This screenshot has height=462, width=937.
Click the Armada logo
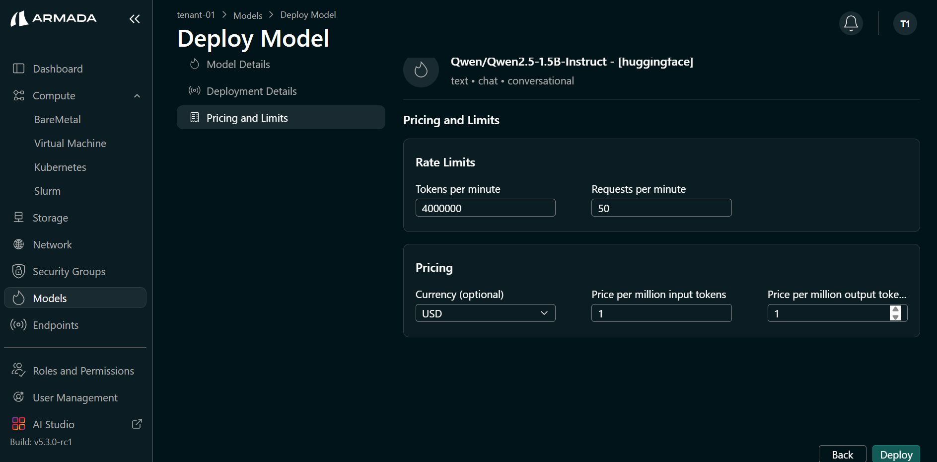pos(53,18)
